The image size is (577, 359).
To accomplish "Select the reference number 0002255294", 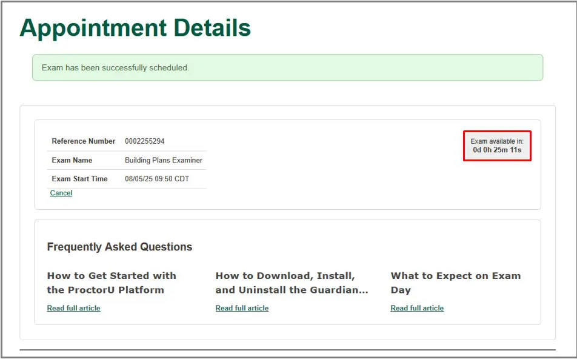I will pyautogui.click(x=144, y=141).
